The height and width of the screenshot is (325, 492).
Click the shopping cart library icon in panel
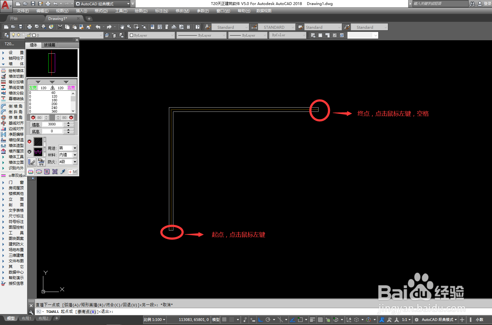(41, 162)
